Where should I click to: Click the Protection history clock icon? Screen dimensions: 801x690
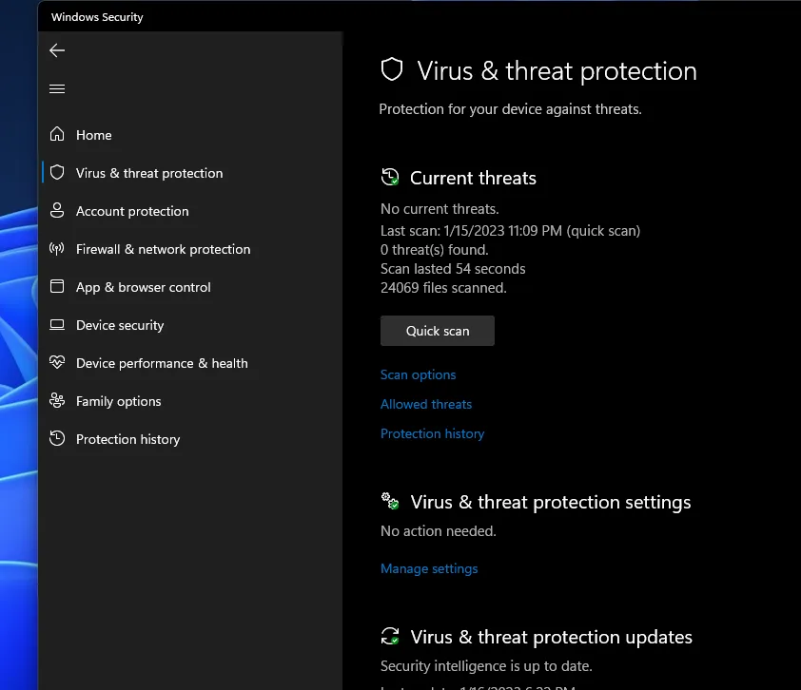point(57,439)
